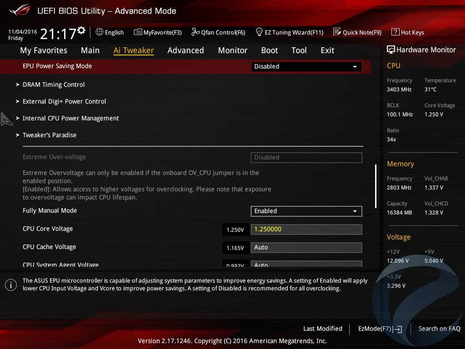Click CPU Core Voltage input field

point(306,229)
